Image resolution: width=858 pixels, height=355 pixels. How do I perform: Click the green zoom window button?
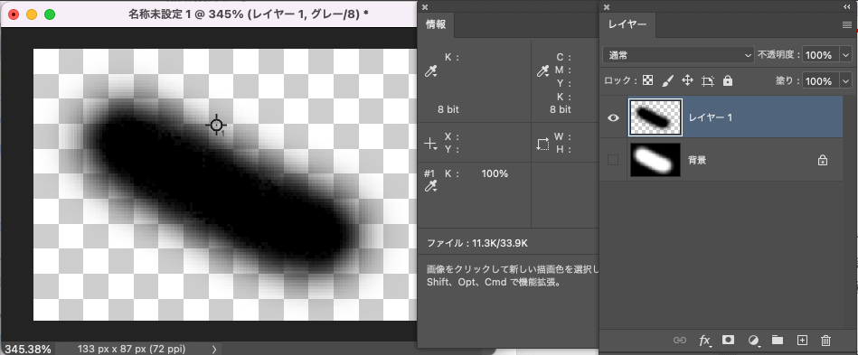click(50, 14)
